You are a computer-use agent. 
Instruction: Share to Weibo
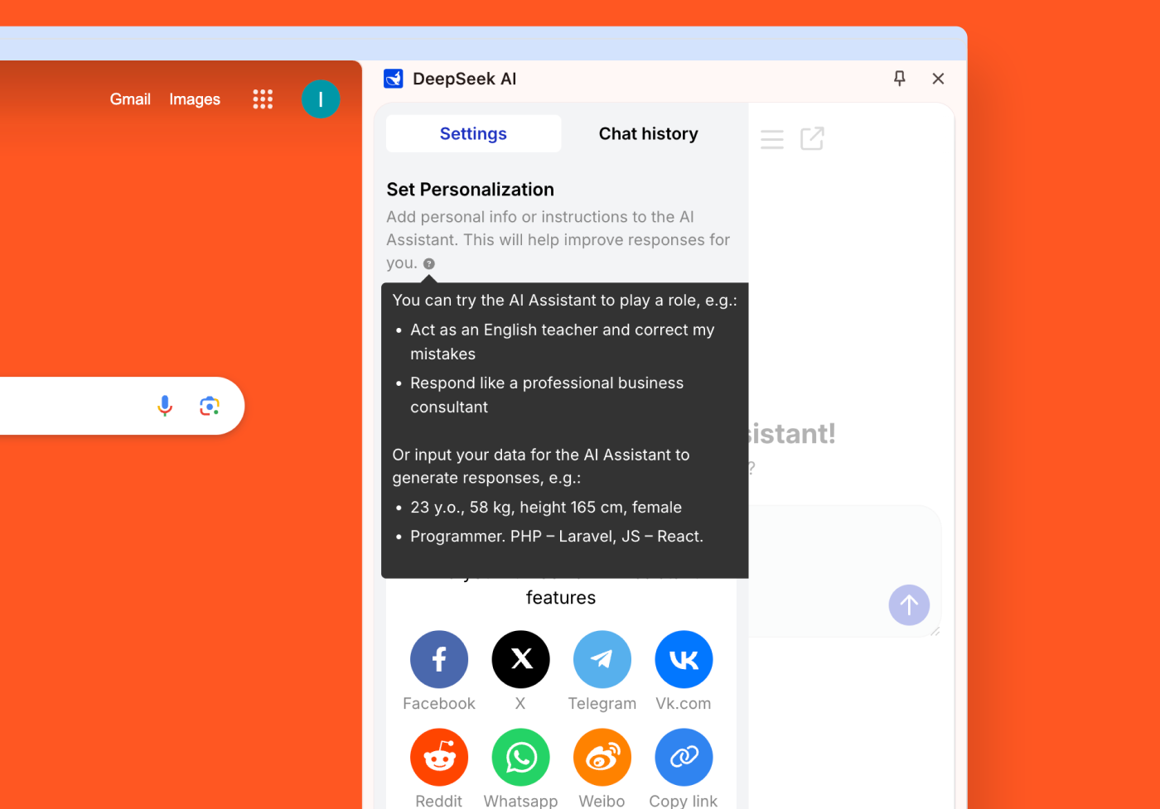pyautogui.click(x=602, y=757)
